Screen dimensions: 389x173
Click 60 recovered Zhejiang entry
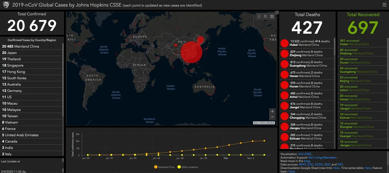(x=362, y=52)
